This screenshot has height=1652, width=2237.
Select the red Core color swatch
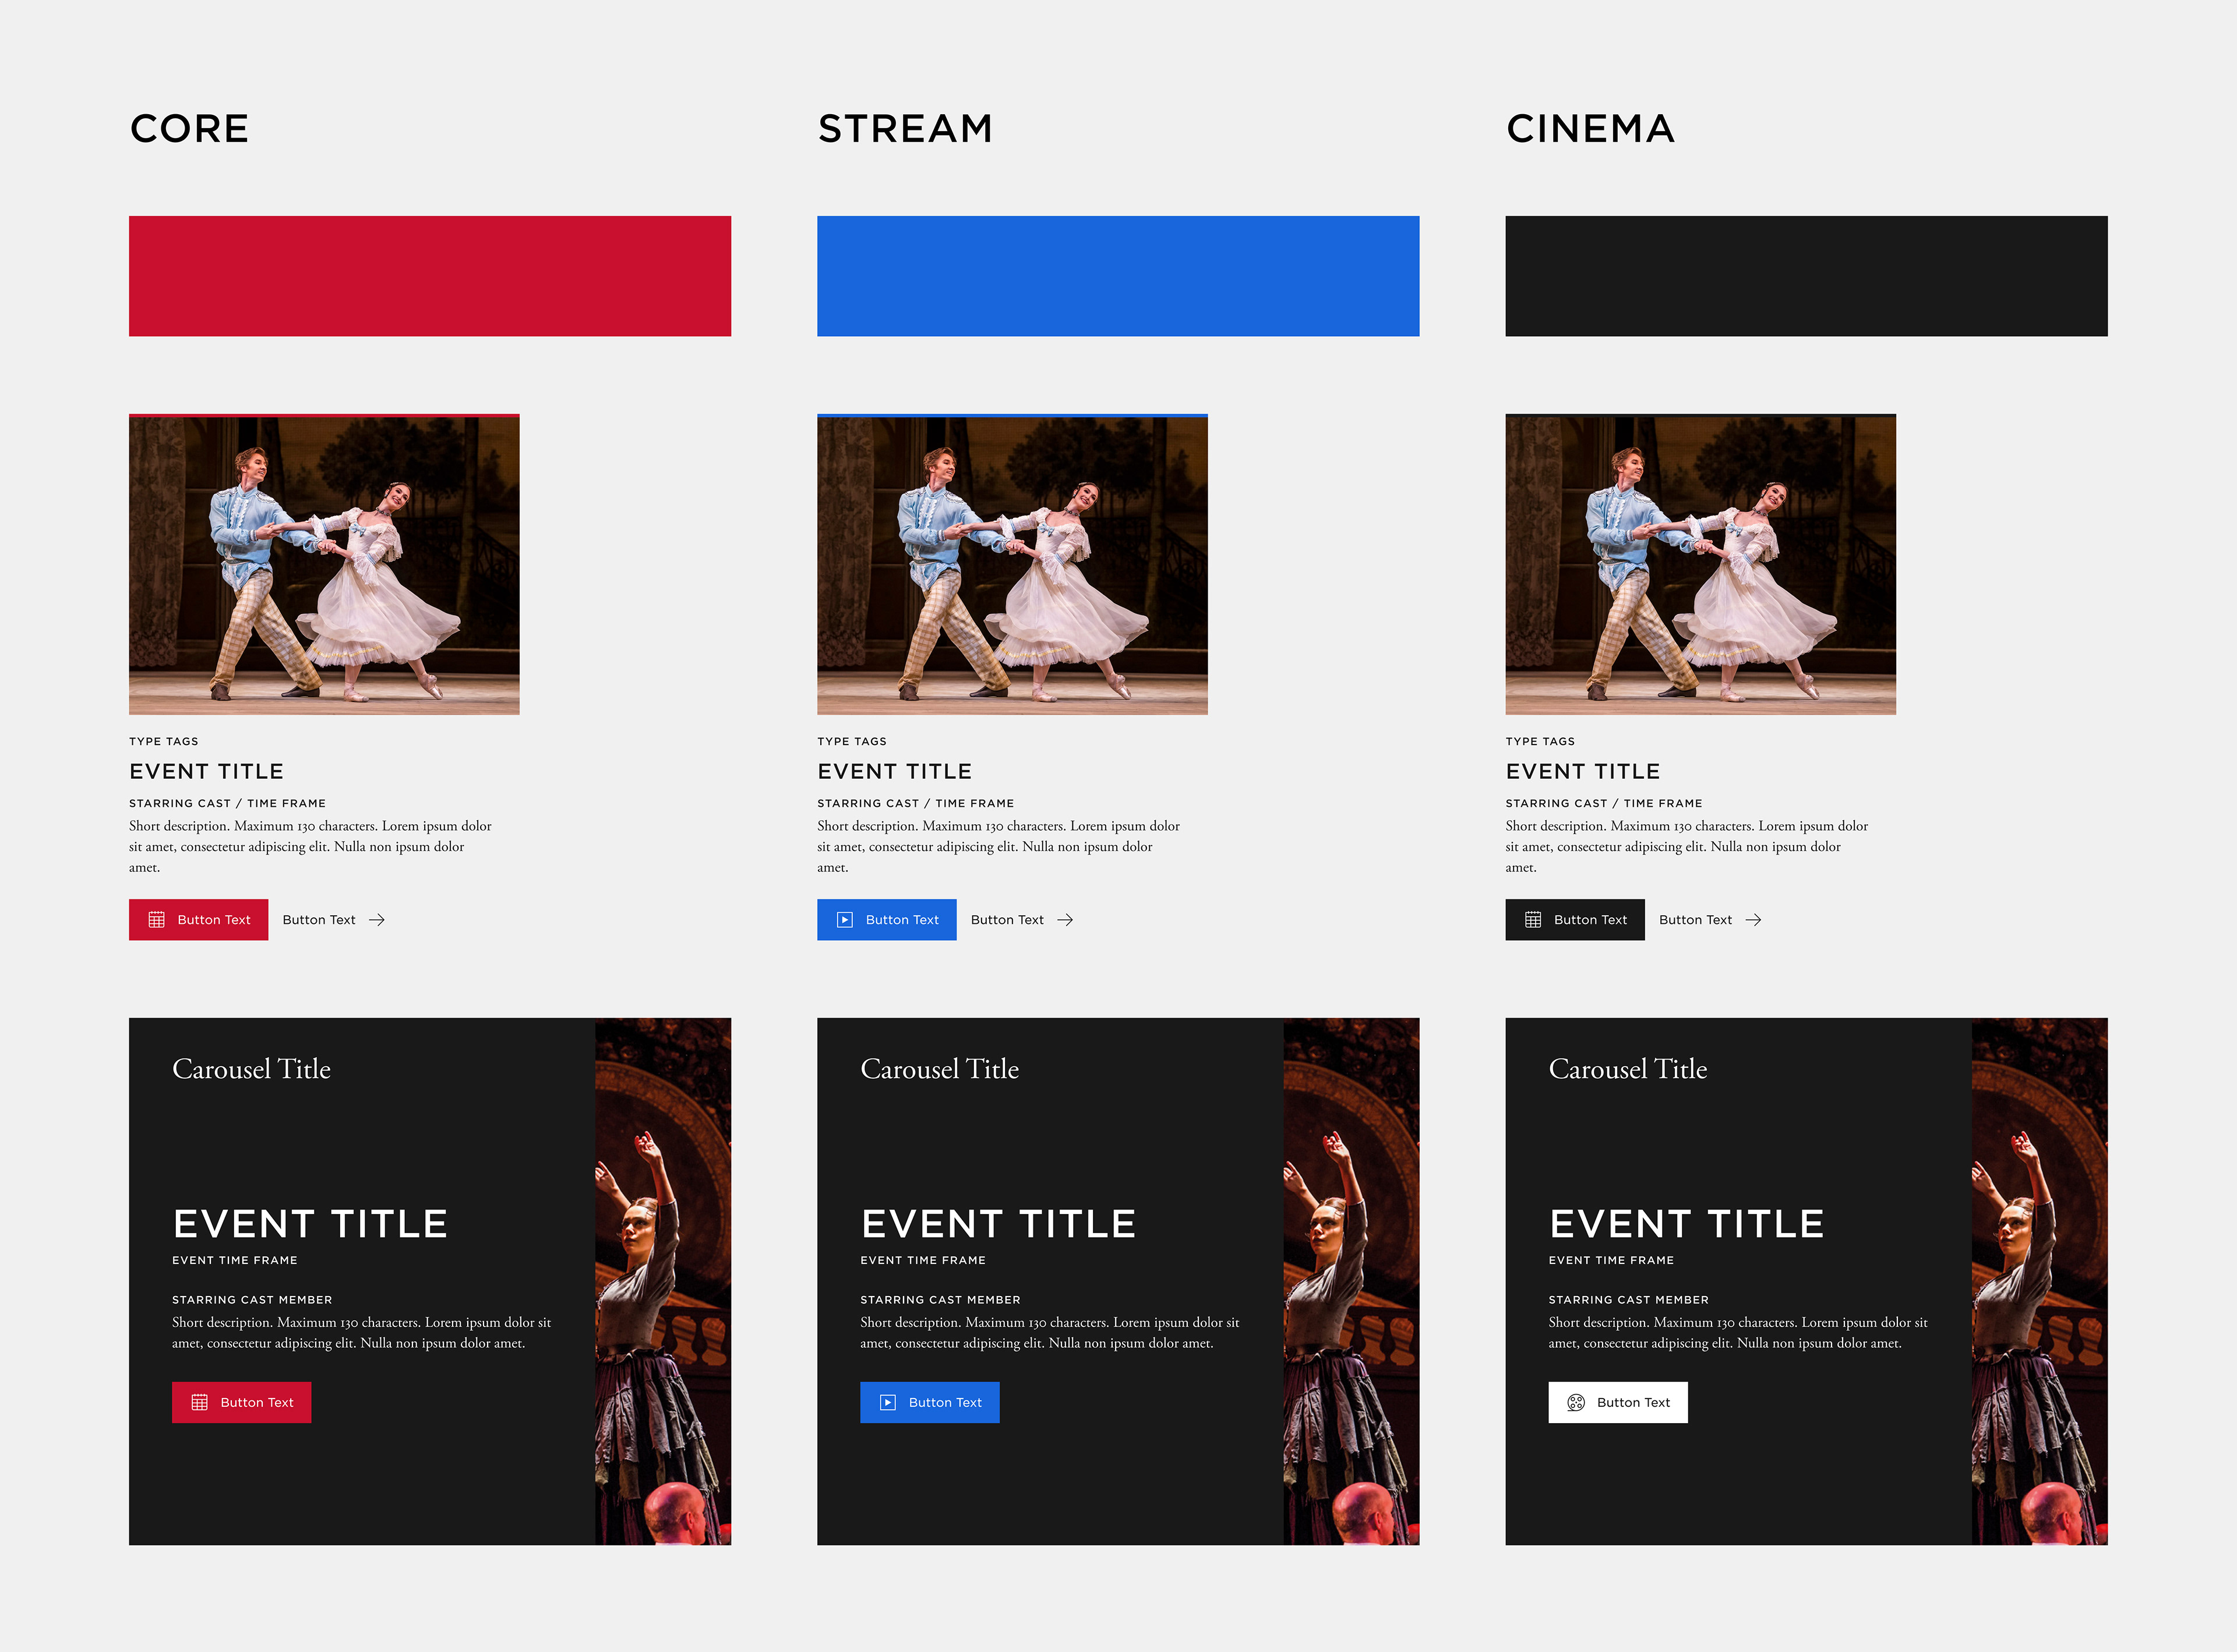click(430, 276)
